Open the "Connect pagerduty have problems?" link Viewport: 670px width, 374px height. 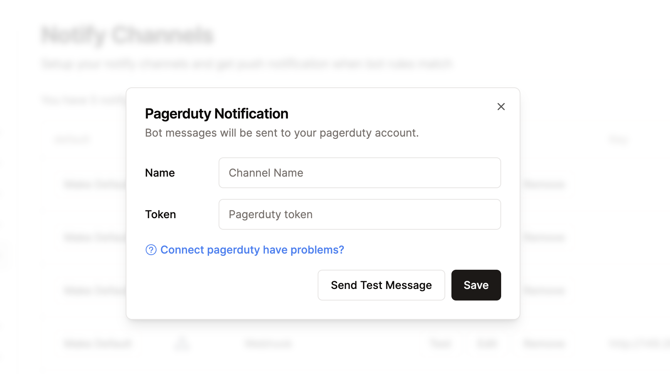pos(252,250)
